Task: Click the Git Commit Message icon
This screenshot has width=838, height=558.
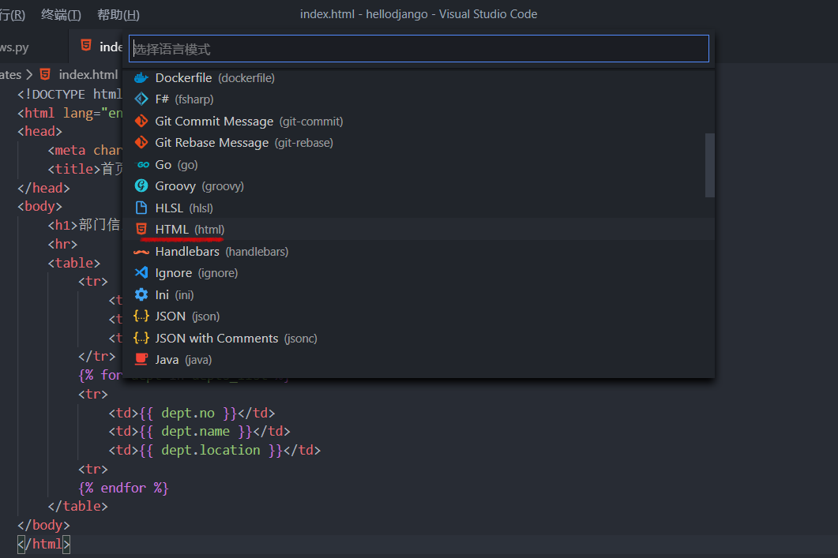Action: coord(141,122)
